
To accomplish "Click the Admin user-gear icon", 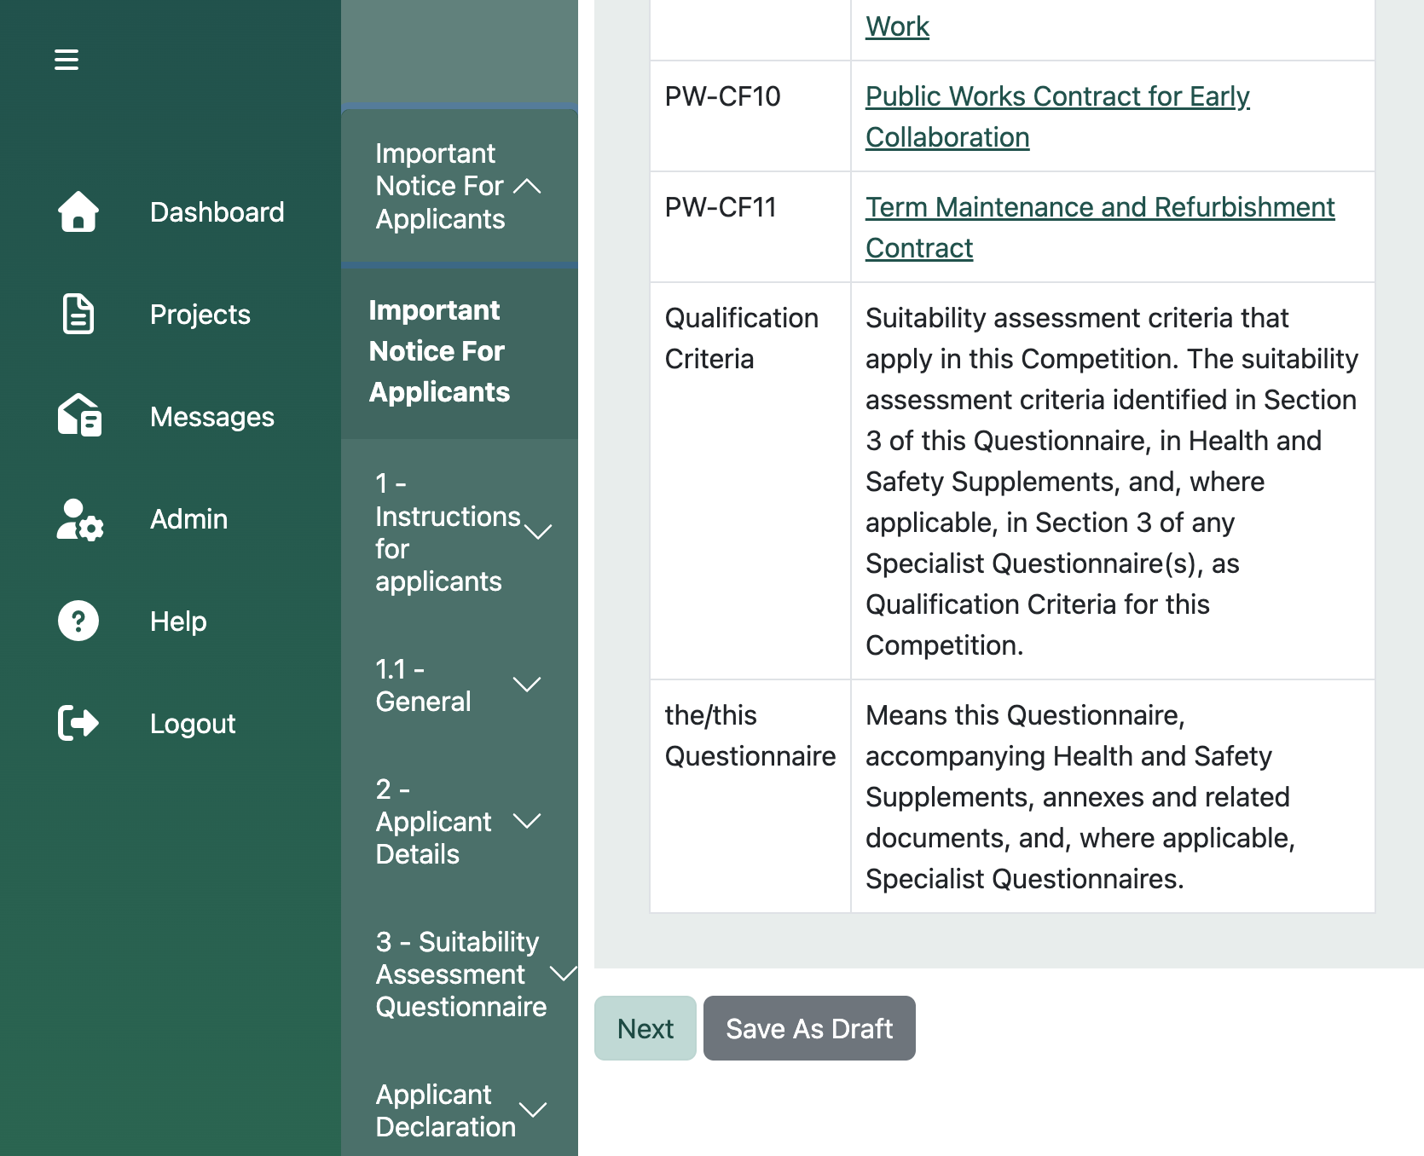I will [80, 519].
